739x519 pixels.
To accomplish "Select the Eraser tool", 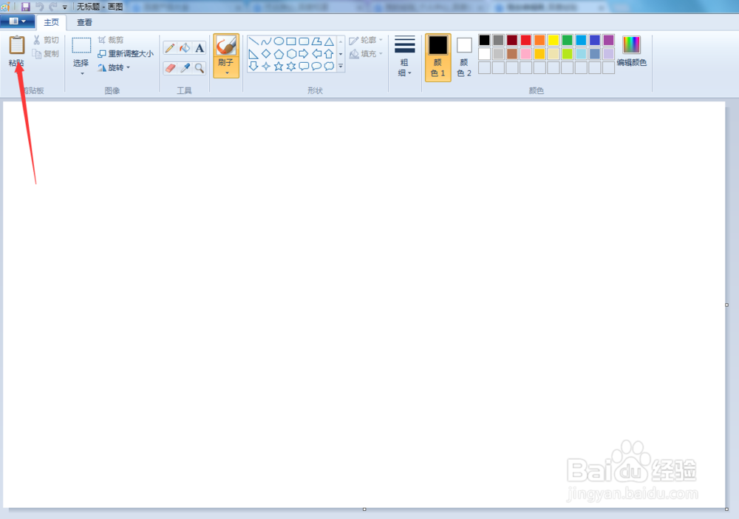I will (x=170, y=68).
